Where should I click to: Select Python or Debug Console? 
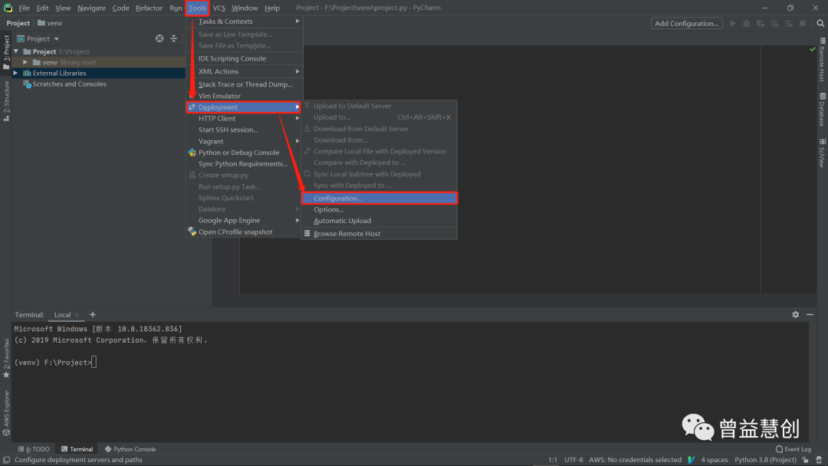(245, 153)
